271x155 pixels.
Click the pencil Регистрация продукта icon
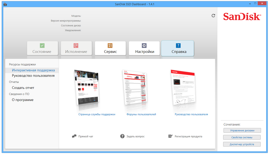point(170,136)
